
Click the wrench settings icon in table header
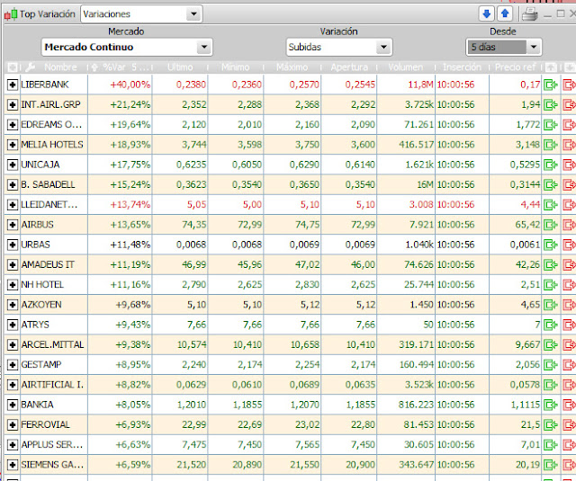pos(31,67)
